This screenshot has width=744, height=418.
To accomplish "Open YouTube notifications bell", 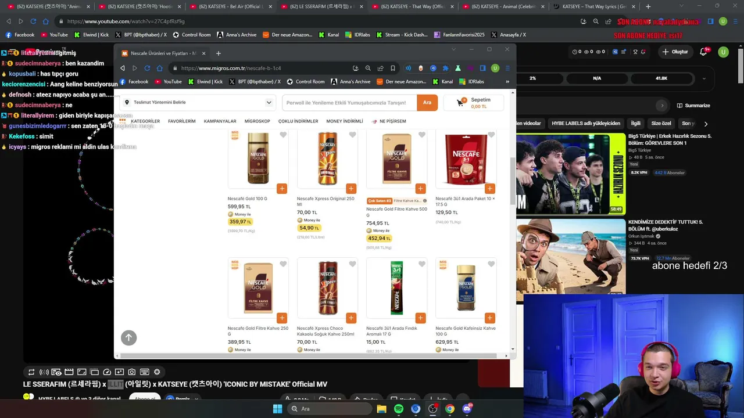I will tap(703, 52).
